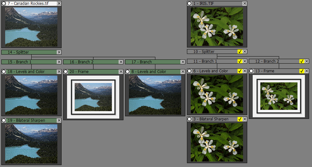Close the 3 - Bilateral Sharpen node
Image resolution: width=312 pixels, height=167 pixels.
tap(245, 119)
